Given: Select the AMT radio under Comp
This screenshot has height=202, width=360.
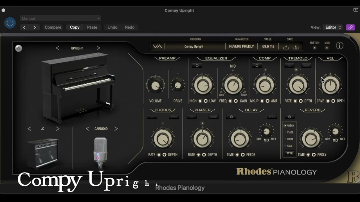Looking at the screenshot, I should point(267,101).
